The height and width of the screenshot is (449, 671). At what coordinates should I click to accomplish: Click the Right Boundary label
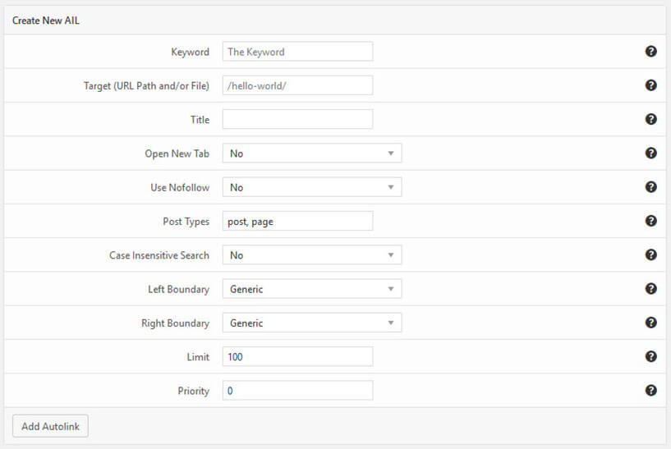(x=175, y=323)
